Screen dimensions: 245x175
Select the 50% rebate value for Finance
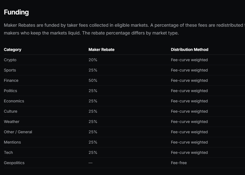pos(93,80)
